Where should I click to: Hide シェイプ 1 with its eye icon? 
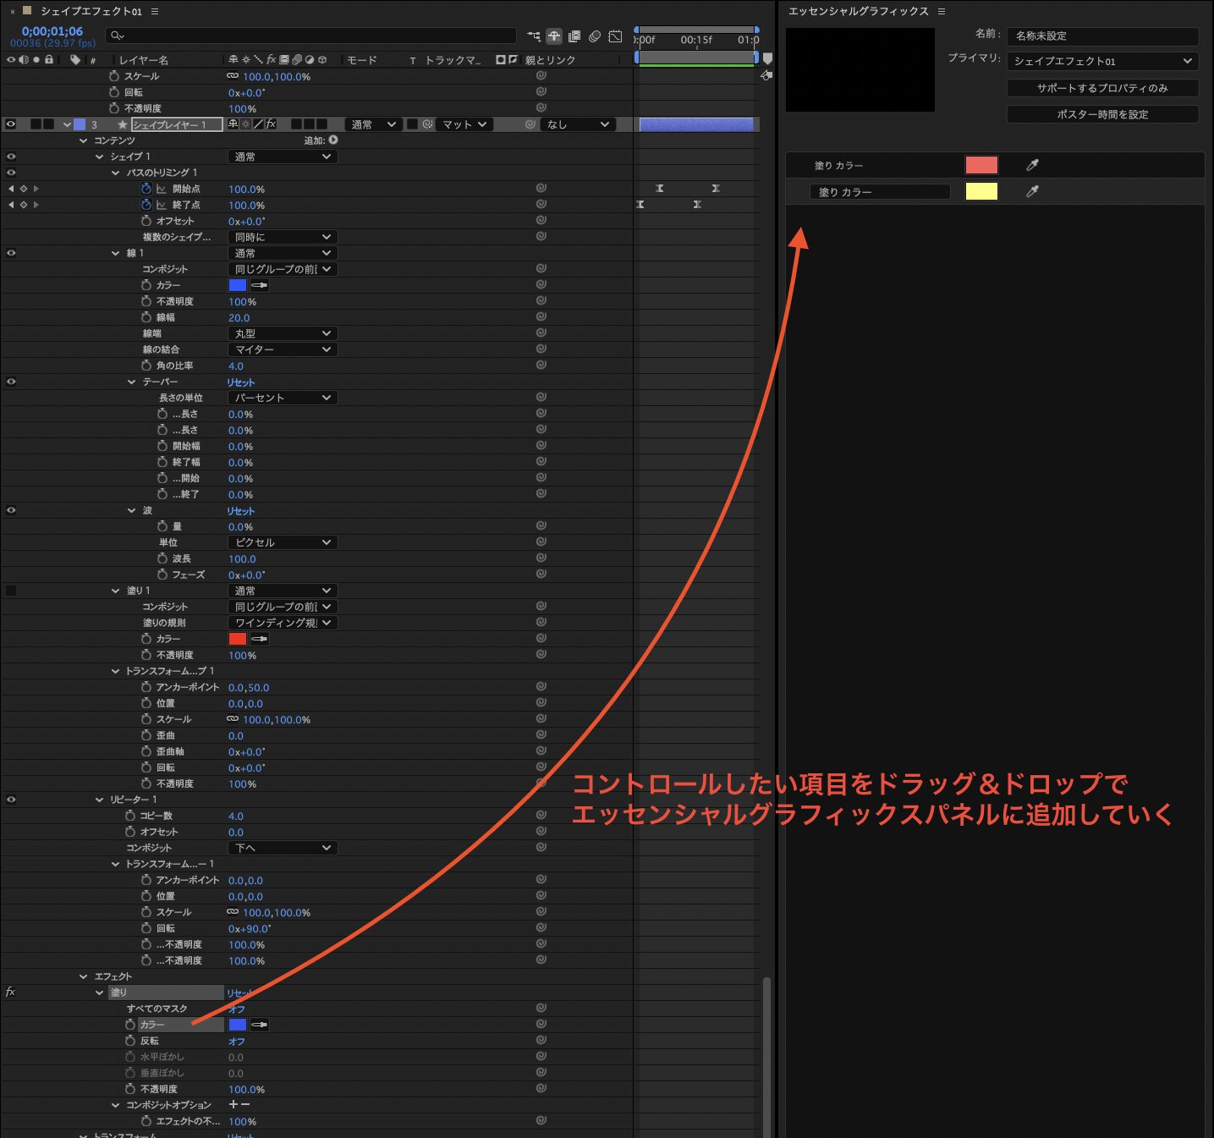click(x=11, y=157)
